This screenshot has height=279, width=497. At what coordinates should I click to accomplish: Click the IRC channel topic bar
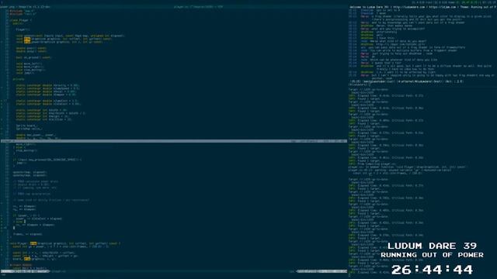point(422,7)
